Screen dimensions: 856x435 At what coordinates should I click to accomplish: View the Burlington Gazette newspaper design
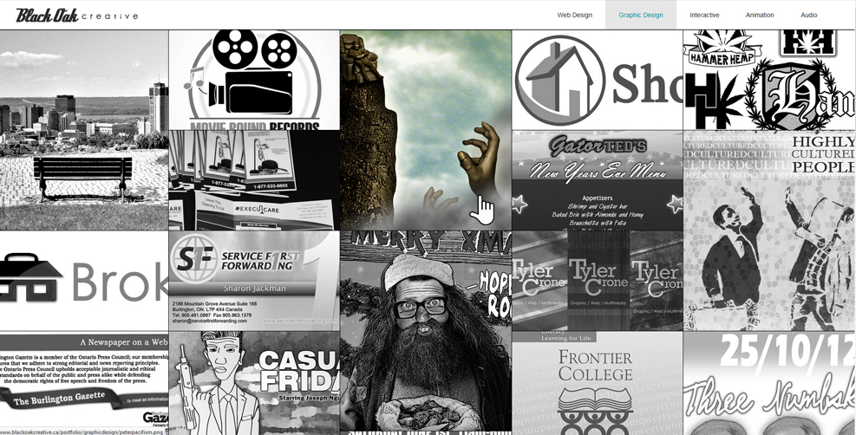(84, 383)
